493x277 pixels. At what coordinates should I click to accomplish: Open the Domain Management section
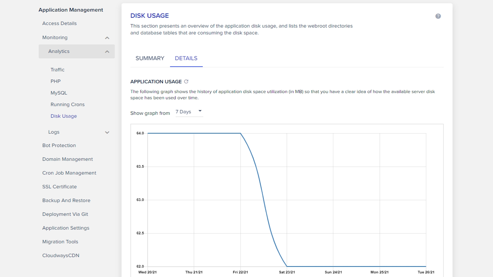click(x=67, y=159)
